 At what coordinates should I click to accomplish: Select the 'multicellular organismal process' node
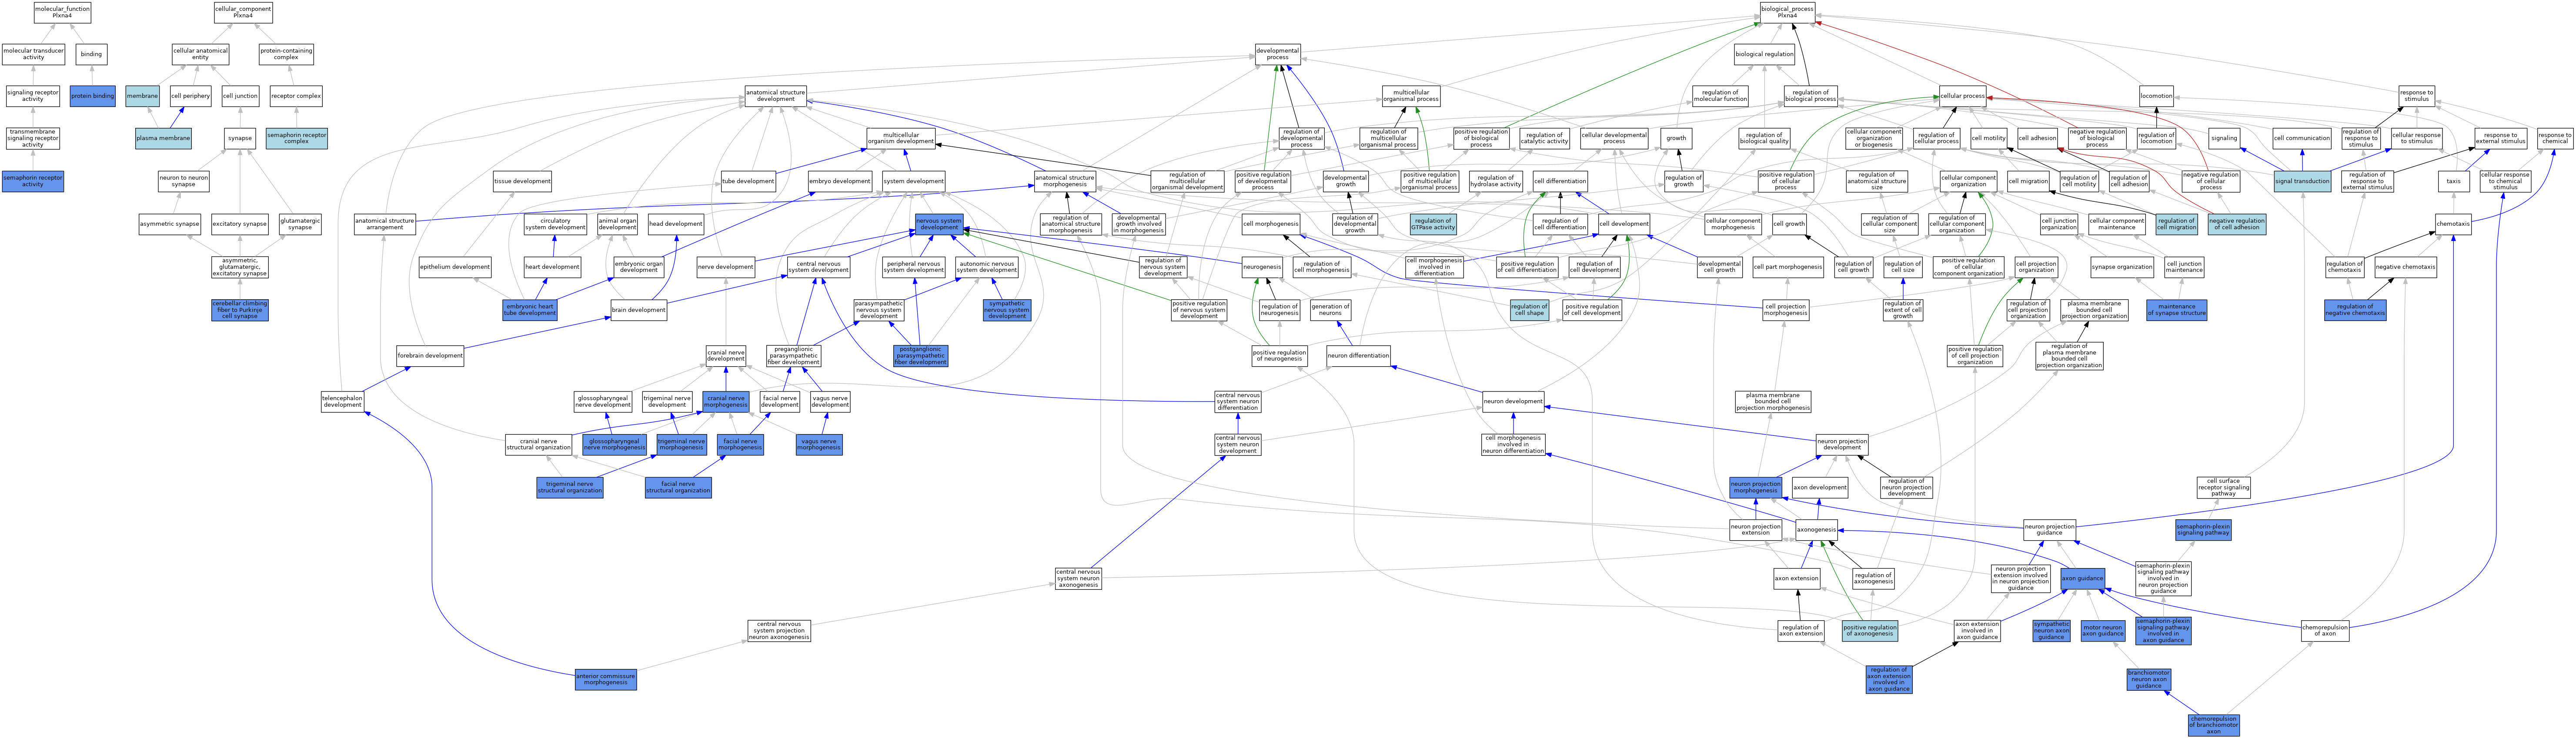click(1411, 96)
